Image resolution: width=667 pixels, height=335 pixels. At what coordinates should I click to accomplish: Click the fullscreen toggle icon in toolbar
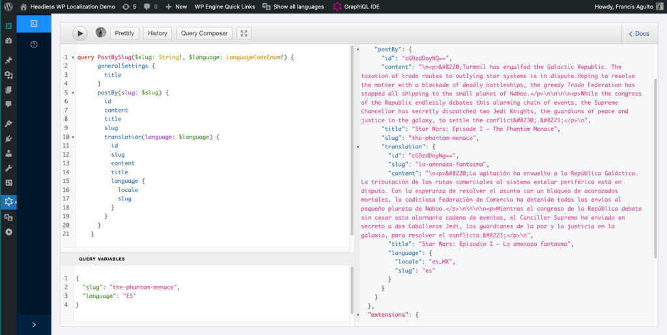pyautogui.click(x=244, y=33)
